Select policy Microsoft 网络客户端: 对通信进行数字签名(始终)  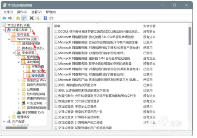[x=91, y=74]
